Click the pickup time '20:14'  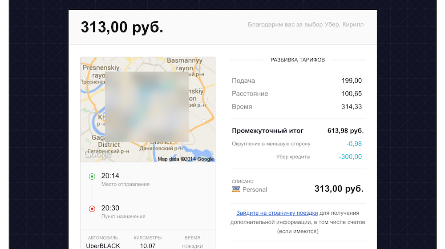pyautogui.click(x=110, y=176)
